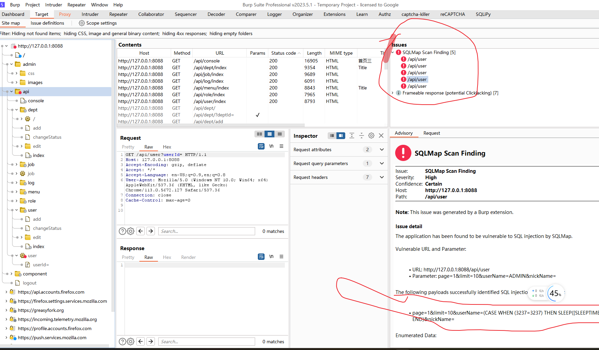
Task: Select Render view in Response panel
Action: (x=188, y=257)
